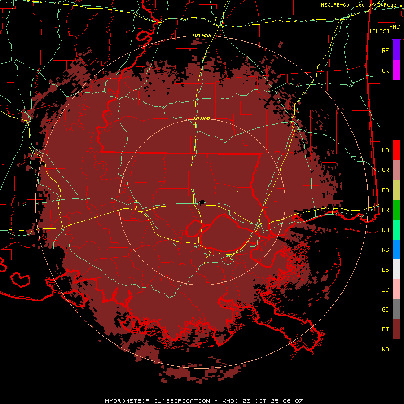Click the ND black legend swatch
The width and height of the screenshot is (404, 404).
[396, 349]
